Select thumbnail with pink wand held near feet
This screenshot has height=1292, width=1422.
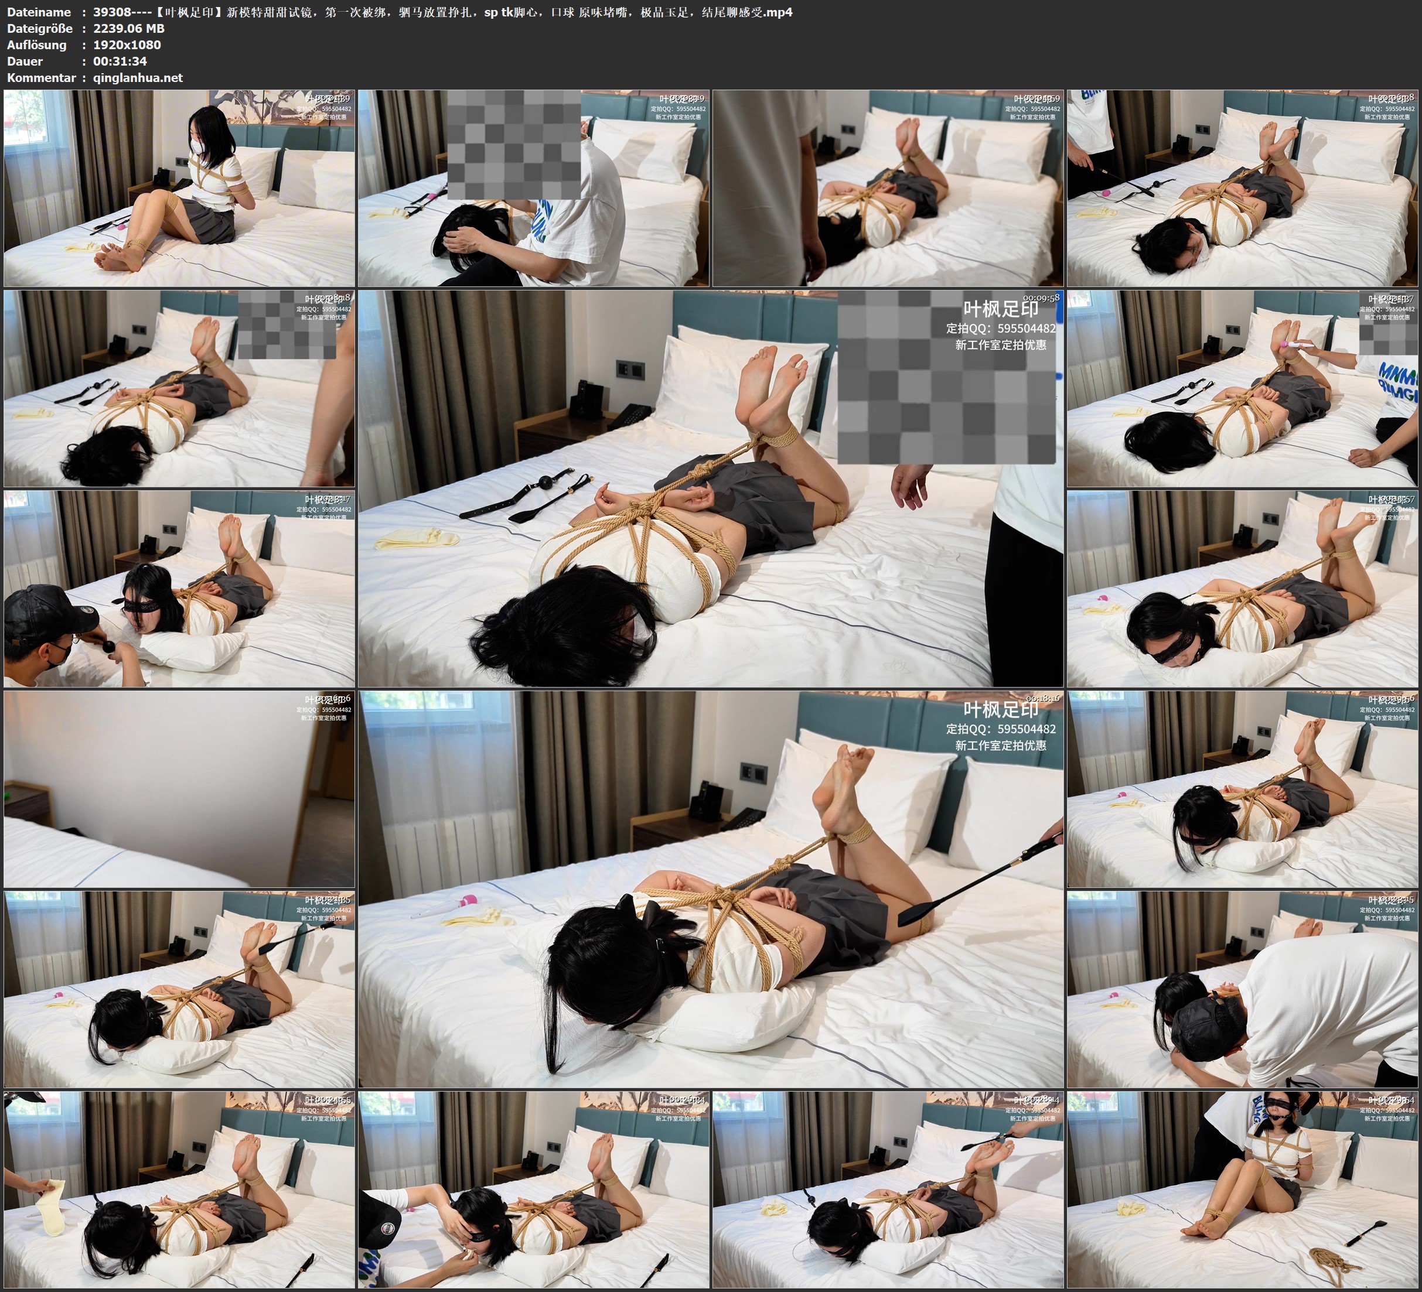point(1243,388)
